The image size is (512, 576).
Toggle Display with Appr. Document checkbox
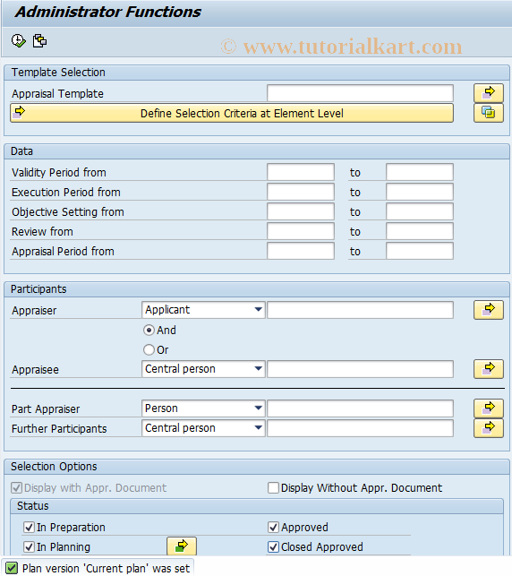point(16,488)
